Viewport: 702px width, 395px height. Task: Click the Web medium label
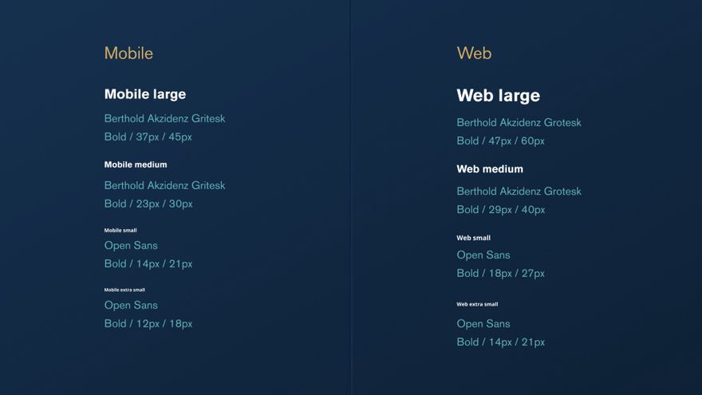pyautogui.click(x=490, y=169)
